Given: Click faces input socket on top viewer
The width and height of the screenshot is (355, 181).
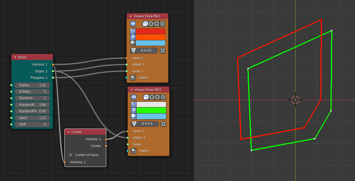Looking at the screenshot, I should click(126, 71).
